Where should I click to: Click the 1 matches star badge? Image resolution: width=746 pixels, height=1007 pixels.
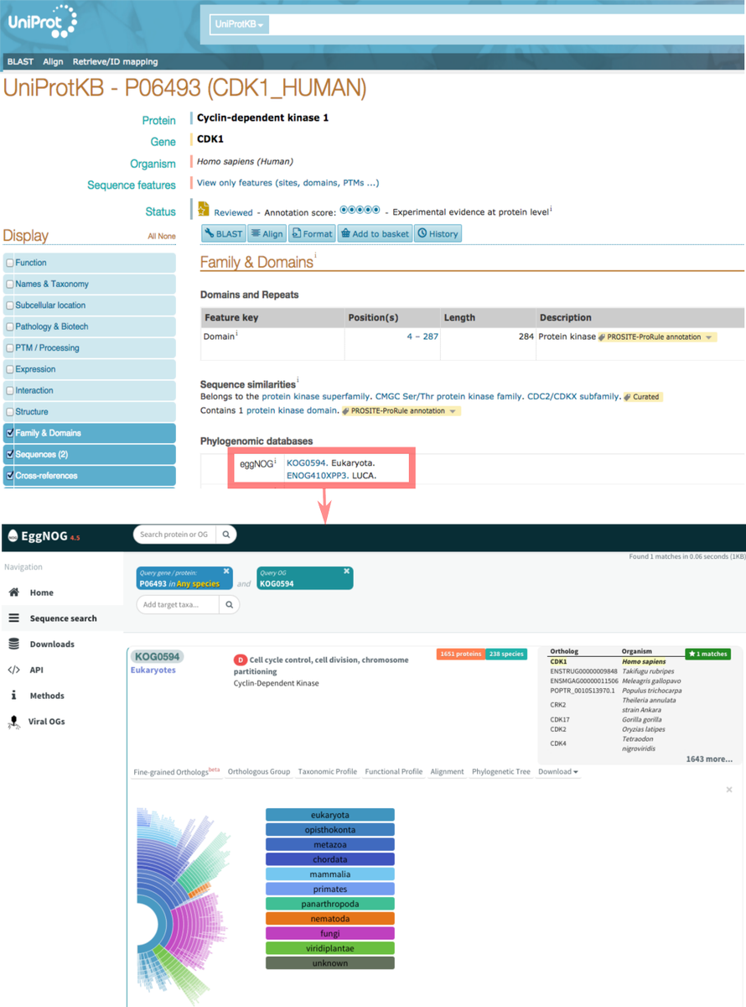pyautogui.click(x=707, y=654)
